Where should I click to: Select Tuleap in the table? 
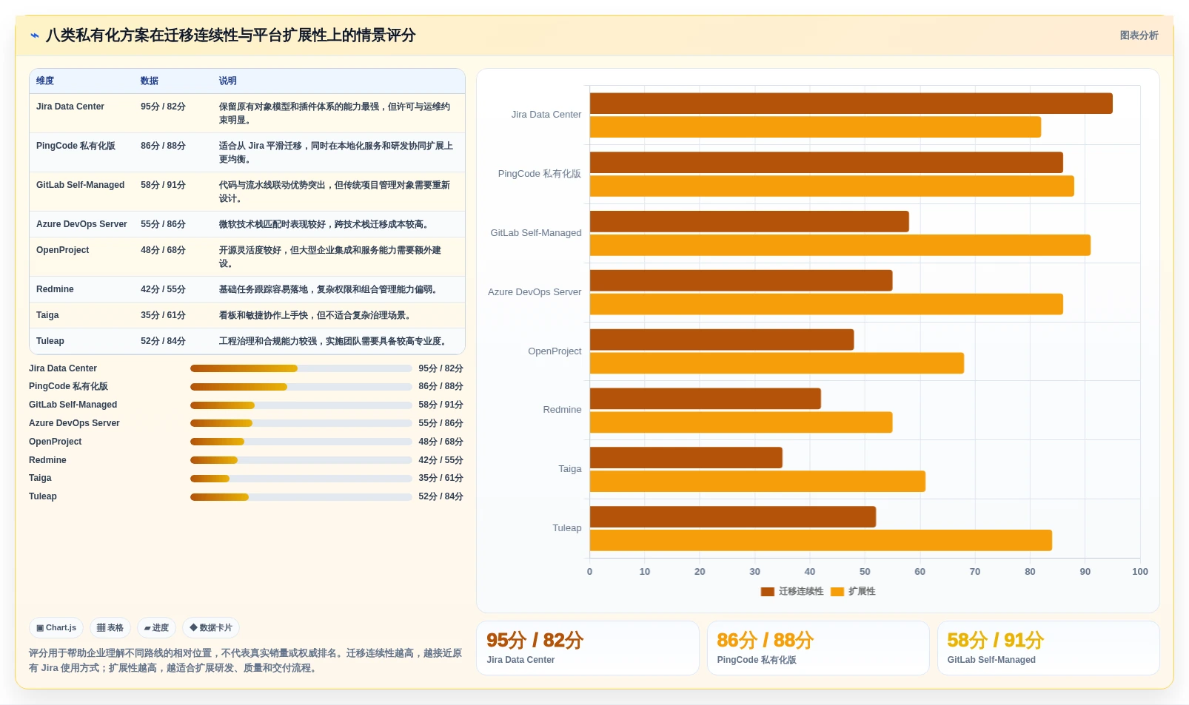coord(50,341)
